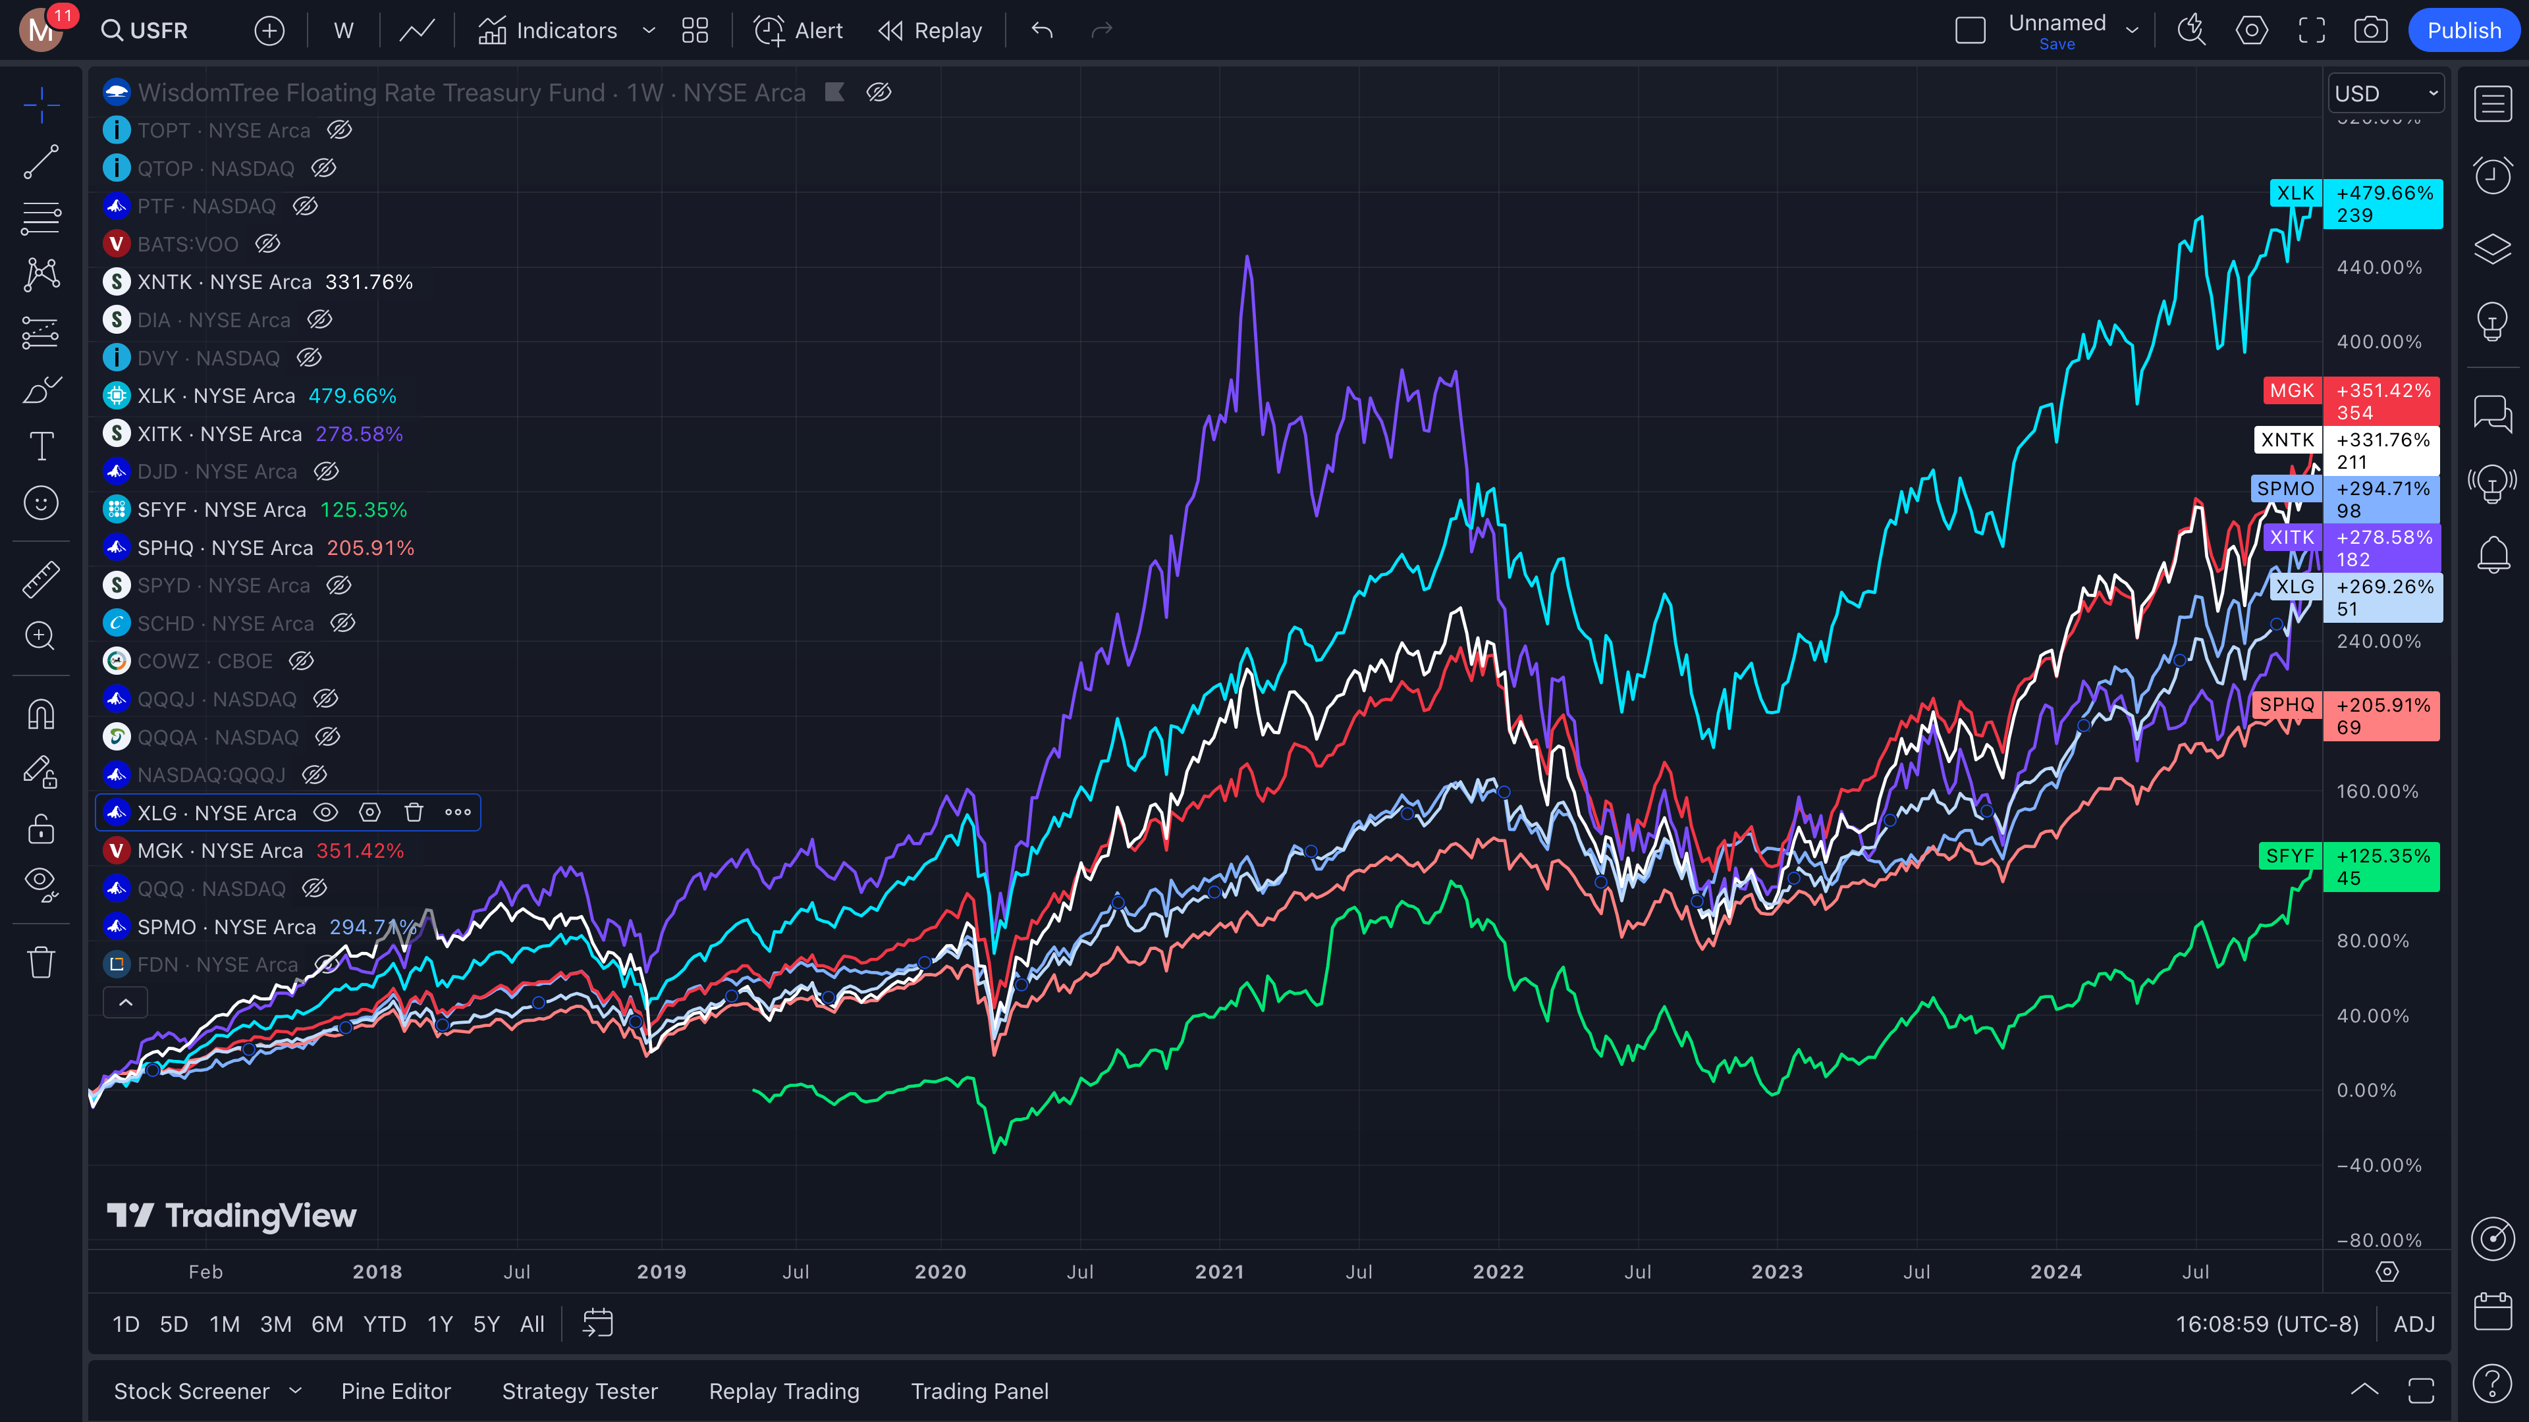The image size is (2529, 1422).
Task: Open the ideas lightbulb panel
Action: tap(2493, 321)
